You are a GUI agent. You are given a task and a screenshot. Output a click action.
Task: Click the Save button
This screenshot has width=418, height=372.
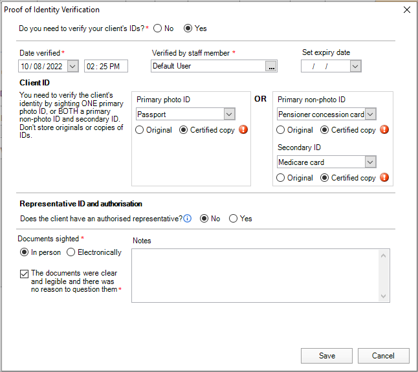[327, 356]
